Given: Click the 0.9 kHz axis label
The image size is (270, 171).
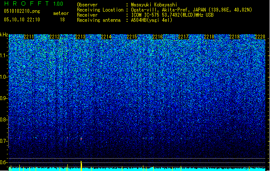Looking at the screenshot, I should [4, 98].
